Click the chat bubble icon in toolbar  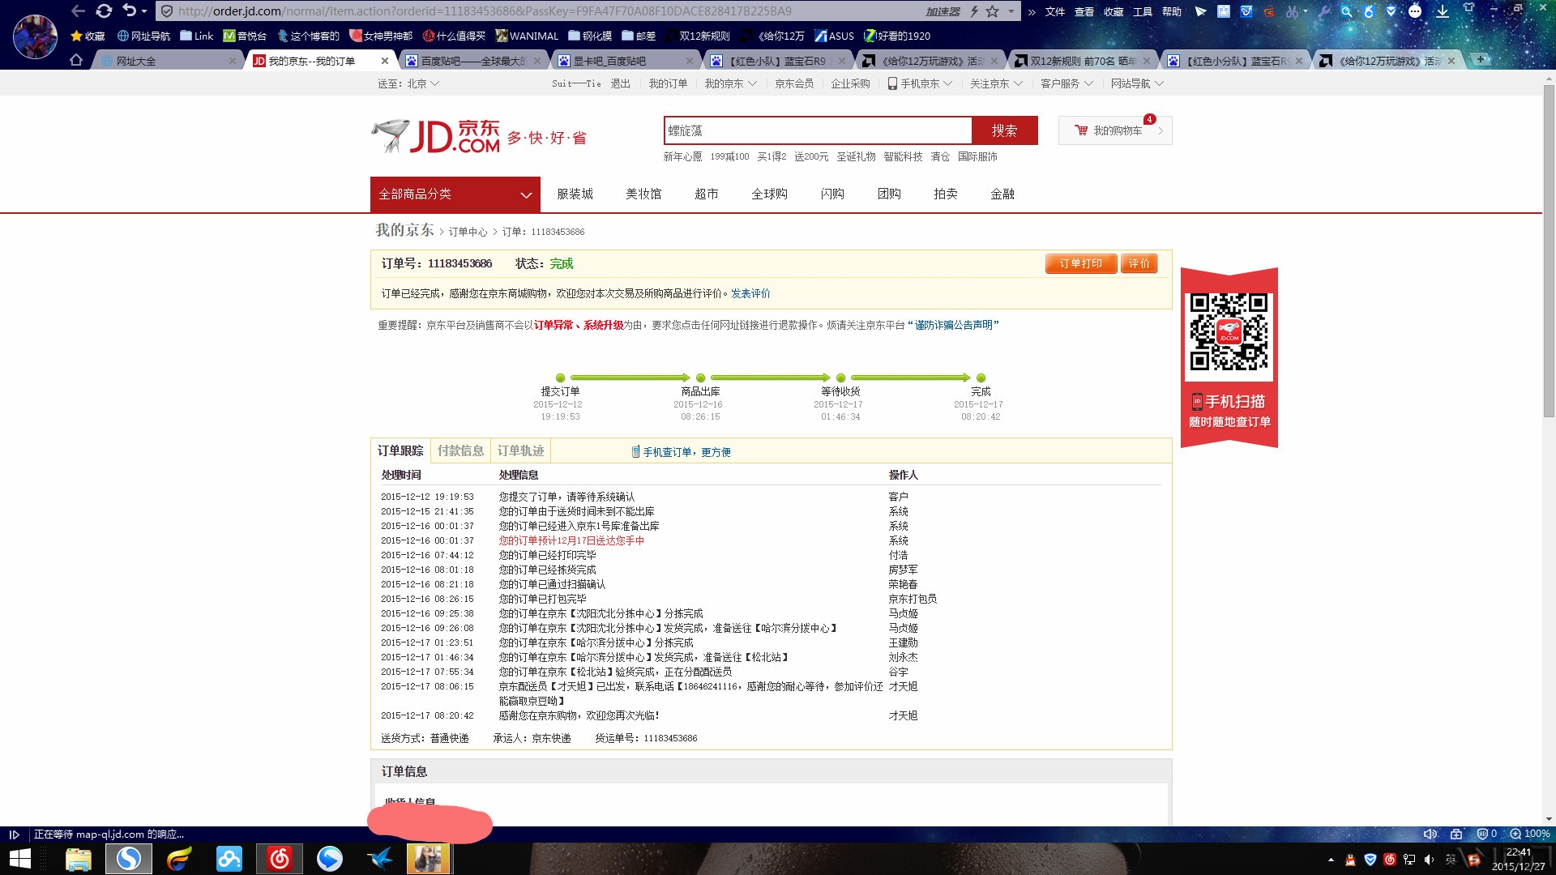coord(1415,11)
